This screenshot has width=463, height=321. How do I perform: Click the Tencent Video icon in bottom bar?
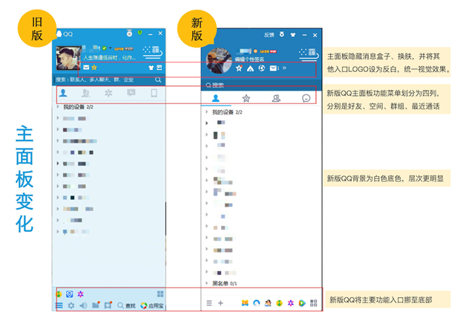(302, 303)
